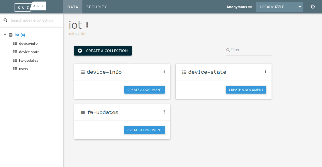Create a document in fw-updates
This screenshot has height=167, width=322.
coord(145,130)
